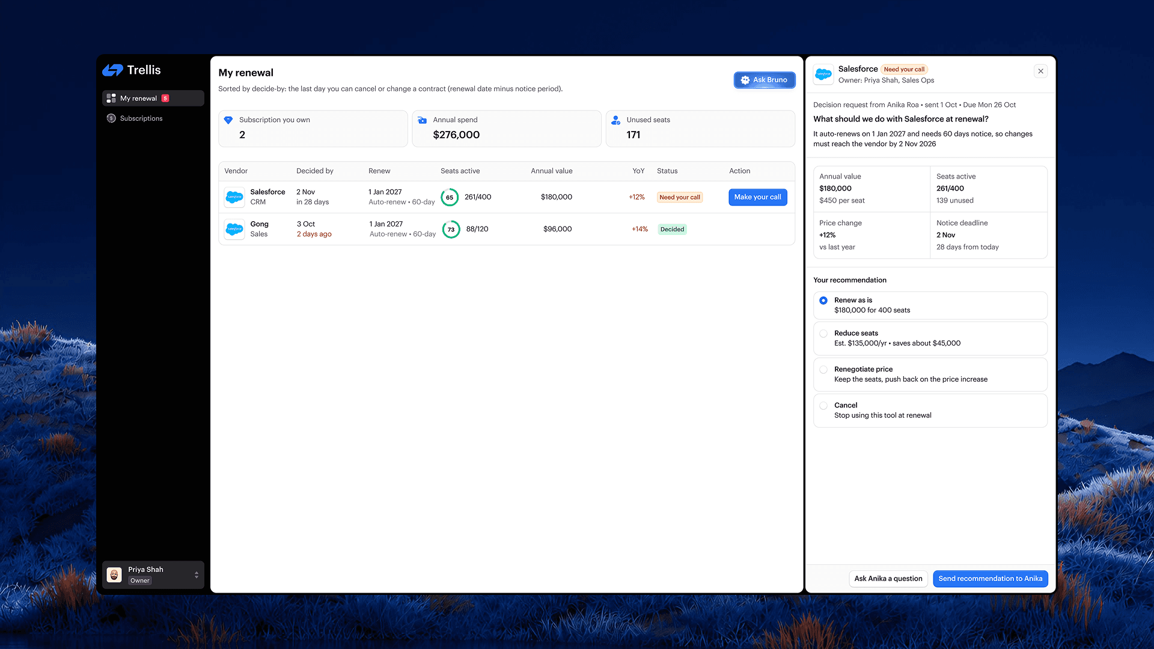1154x649 pixels.
Task: Close the Salesforce detail panel
Action: click(x=1041, y=71)
